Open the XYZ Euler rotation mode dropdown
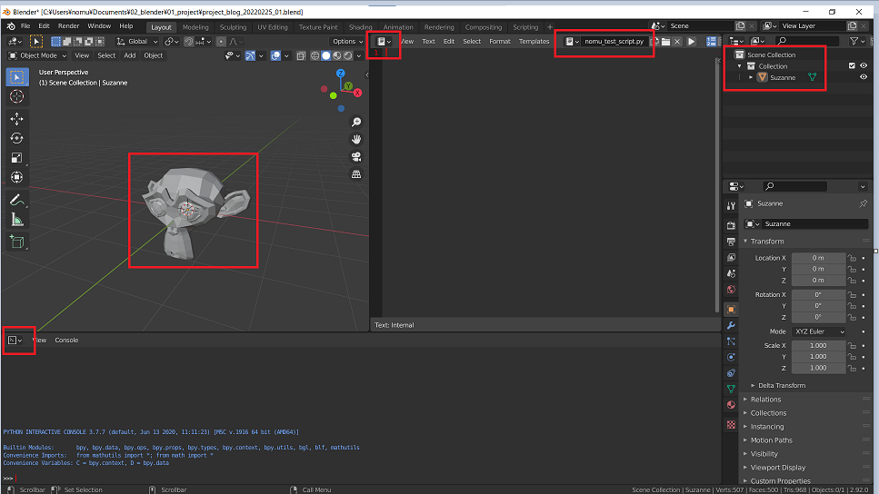Image resolution: width=879 pixels, height=494 pixels. tap(818, 331)
